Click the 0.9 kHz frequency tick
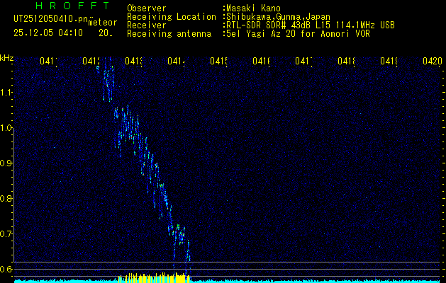 click(6, 163)
